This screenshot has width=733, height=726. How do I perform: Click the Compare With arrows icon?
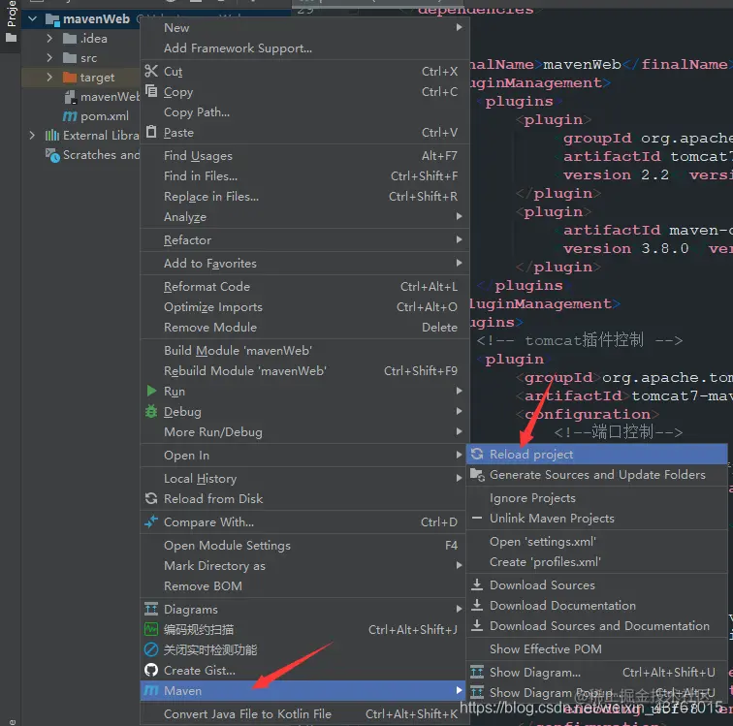click(x=151, y=521)
